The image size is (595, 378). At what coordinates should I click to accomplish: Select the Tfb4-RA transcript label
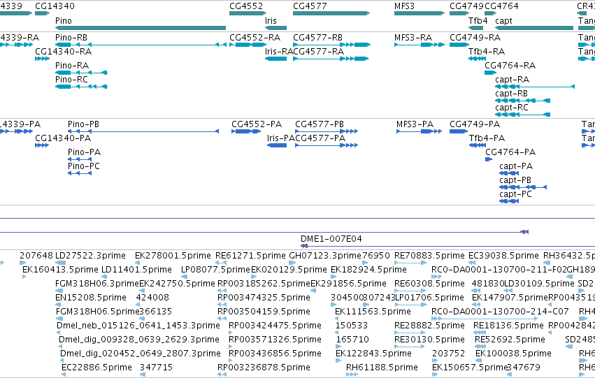click(487, 51)
